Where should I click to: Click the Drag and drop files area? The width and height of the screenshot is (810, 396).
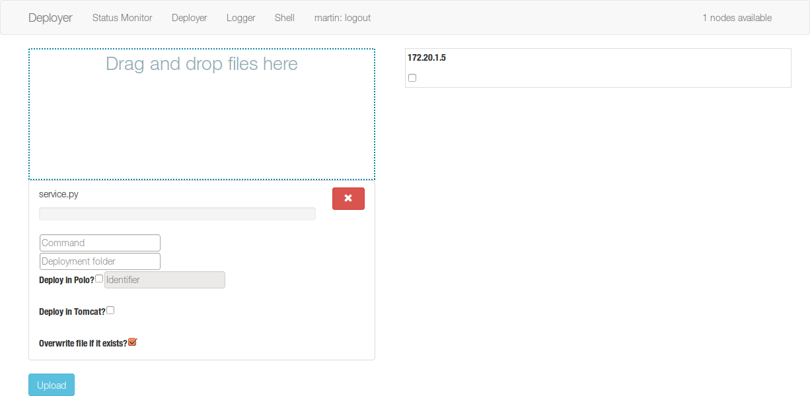click(x=202, y=112)
